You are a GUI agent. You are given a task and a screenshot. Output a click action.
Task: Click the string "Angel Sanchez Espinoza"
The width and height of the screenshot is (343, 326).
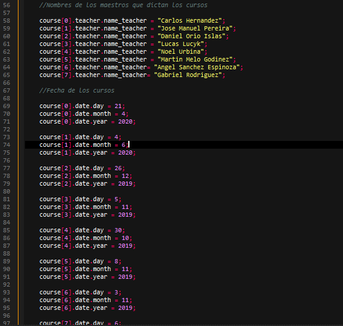197,67
